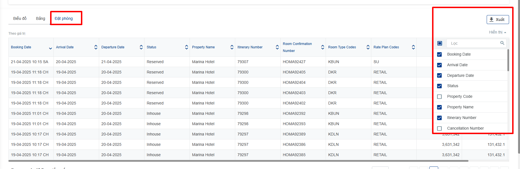Viewport: 520px width, 169px height.
Task: Enable the Property Code column checkbox
Action: pos(439,97)
